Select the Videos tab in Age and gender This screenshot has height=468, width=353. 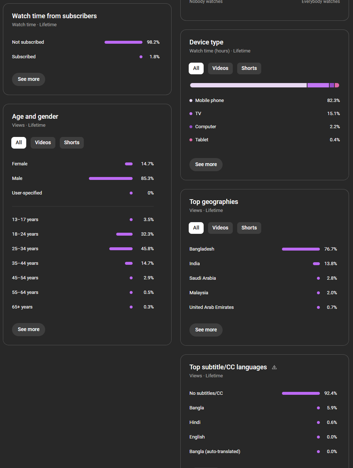point(43,143)
